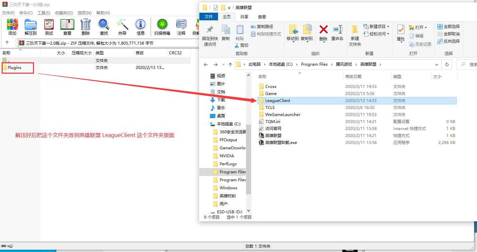
Task: Click the red 删除 ribbon button
Action: click(x=323, y=33)
